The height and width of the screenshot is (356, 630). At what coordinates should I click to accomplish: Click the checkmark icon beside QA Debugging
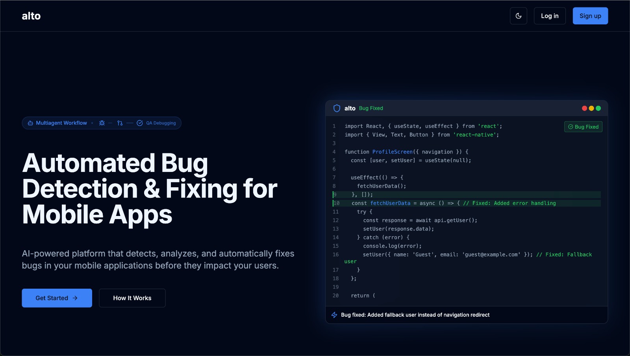[x=140, y=123]
